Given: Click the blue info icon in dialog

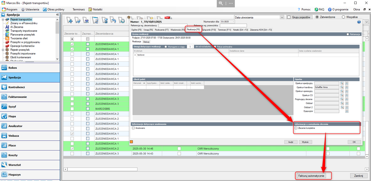Looking at the screenshot, I should (x=359, y=22).
